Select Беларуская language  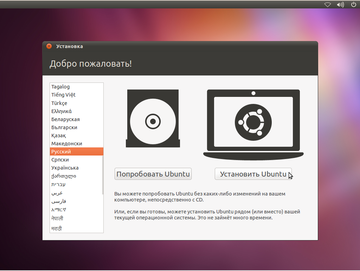point(76,119)
